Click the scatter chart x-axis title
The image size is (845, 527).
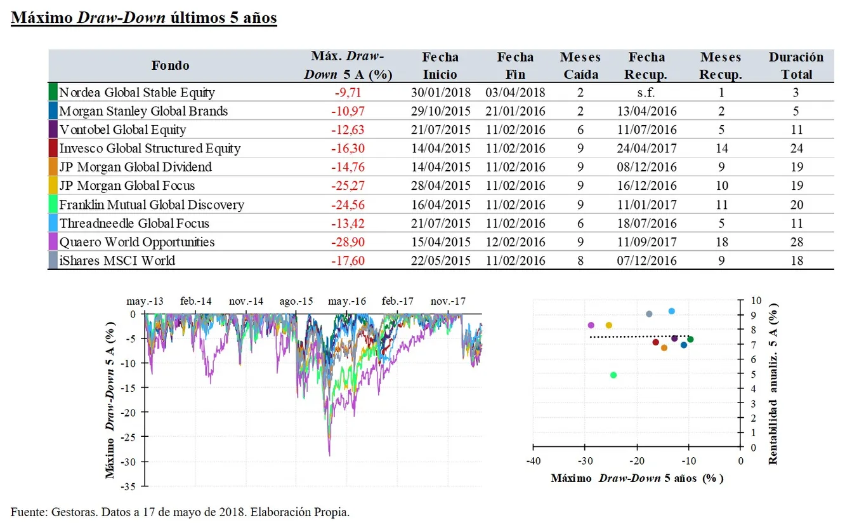click(637, 477)
